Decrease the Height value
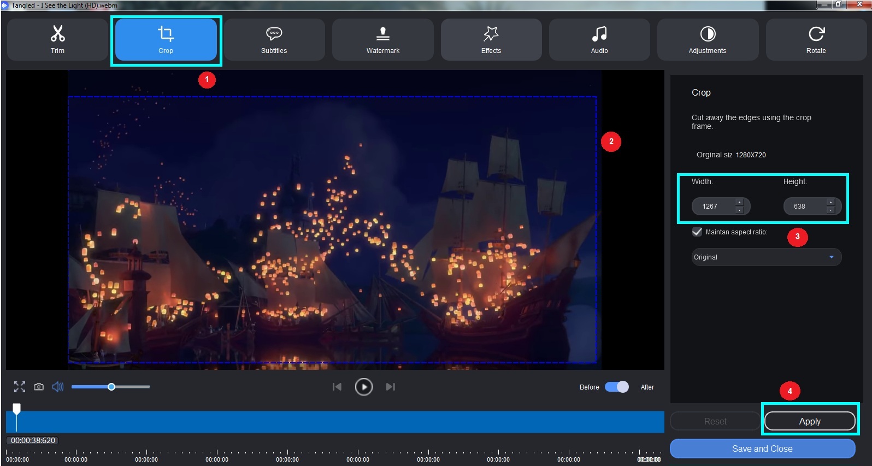The image size is (872, 466). [x=830, y=210]
